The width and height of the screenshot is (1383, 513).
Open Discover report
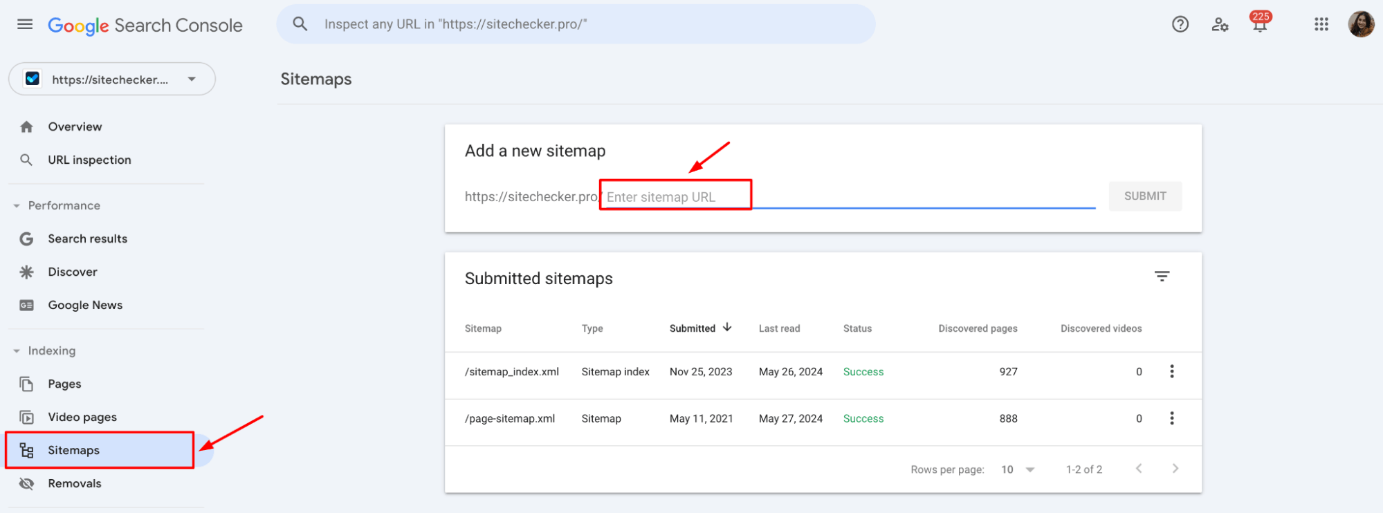73,272
